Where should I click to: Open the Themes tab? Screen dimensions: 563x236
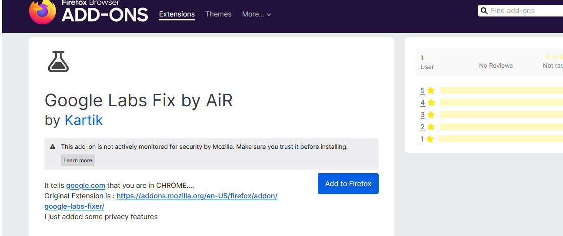click(x=218, y=14)
